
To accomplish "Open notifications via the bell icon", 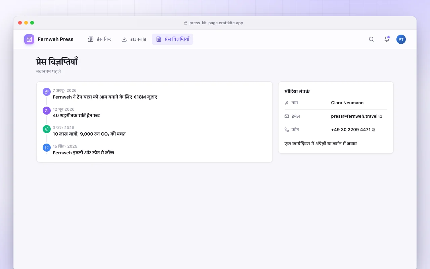I will point(387,39).
